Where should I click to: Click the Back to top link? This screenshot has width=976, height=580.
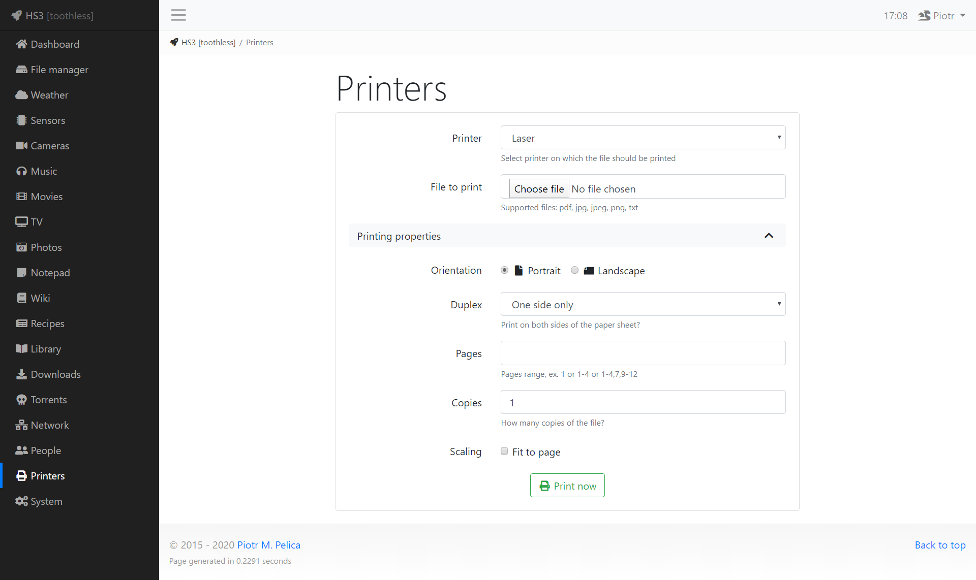[x=940, y=545]
